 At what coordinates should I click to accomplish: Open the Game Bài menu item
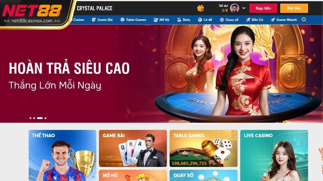coord(102,20)
